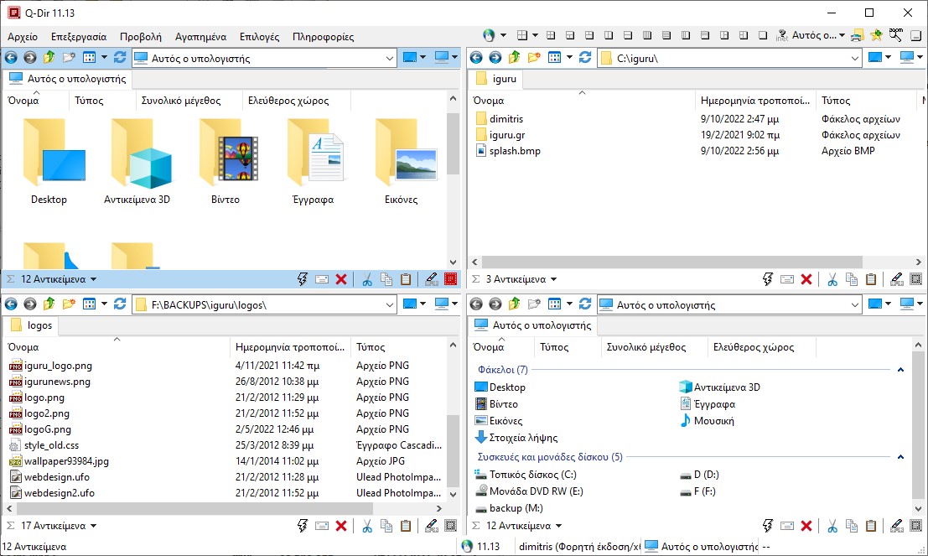This screenshot has width=928, height=556.
Task: Open the Επιλογές menu
Action: coord(259,37)
